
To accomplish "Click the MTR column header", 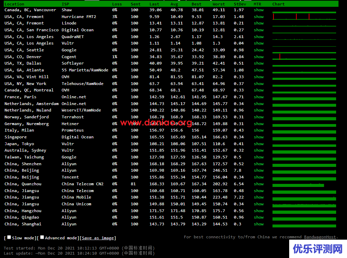I will point(258,4).
